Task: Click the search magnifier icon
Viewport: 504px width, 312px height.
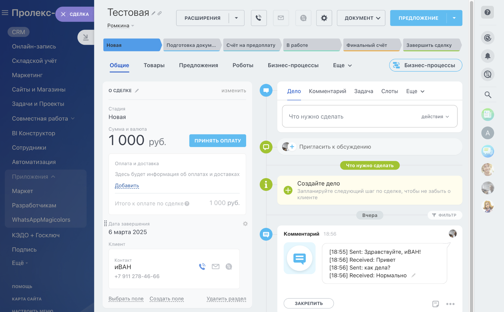Action: [x=488, y=95]
